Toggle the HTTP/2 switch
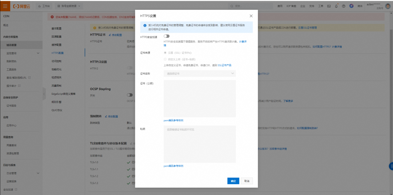The height and width of the screenshot is (195, 393). pyautogui.click(x=130, y=68)
